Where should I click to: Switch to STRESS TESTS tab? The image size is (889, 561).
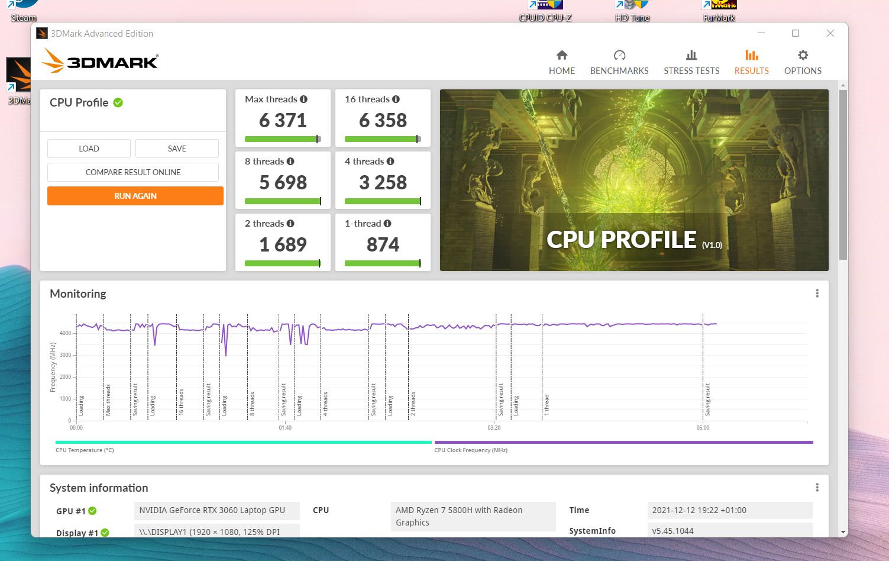tap(691, 63)
